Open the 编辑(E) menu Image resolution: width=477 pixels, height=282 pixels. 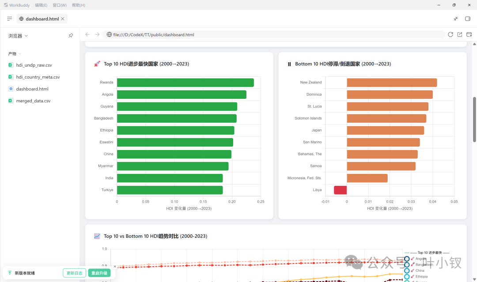[41, 5]
